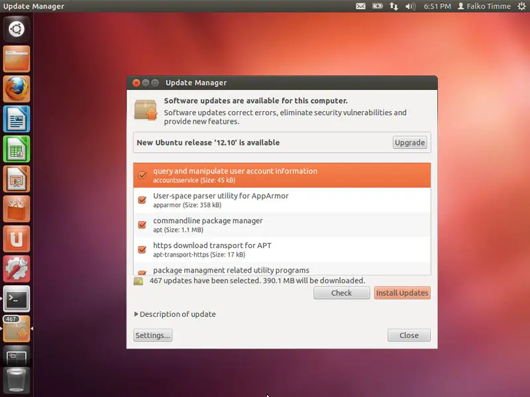
Task: Minimize the Update Manager window
Action: (x=146, y=83)
